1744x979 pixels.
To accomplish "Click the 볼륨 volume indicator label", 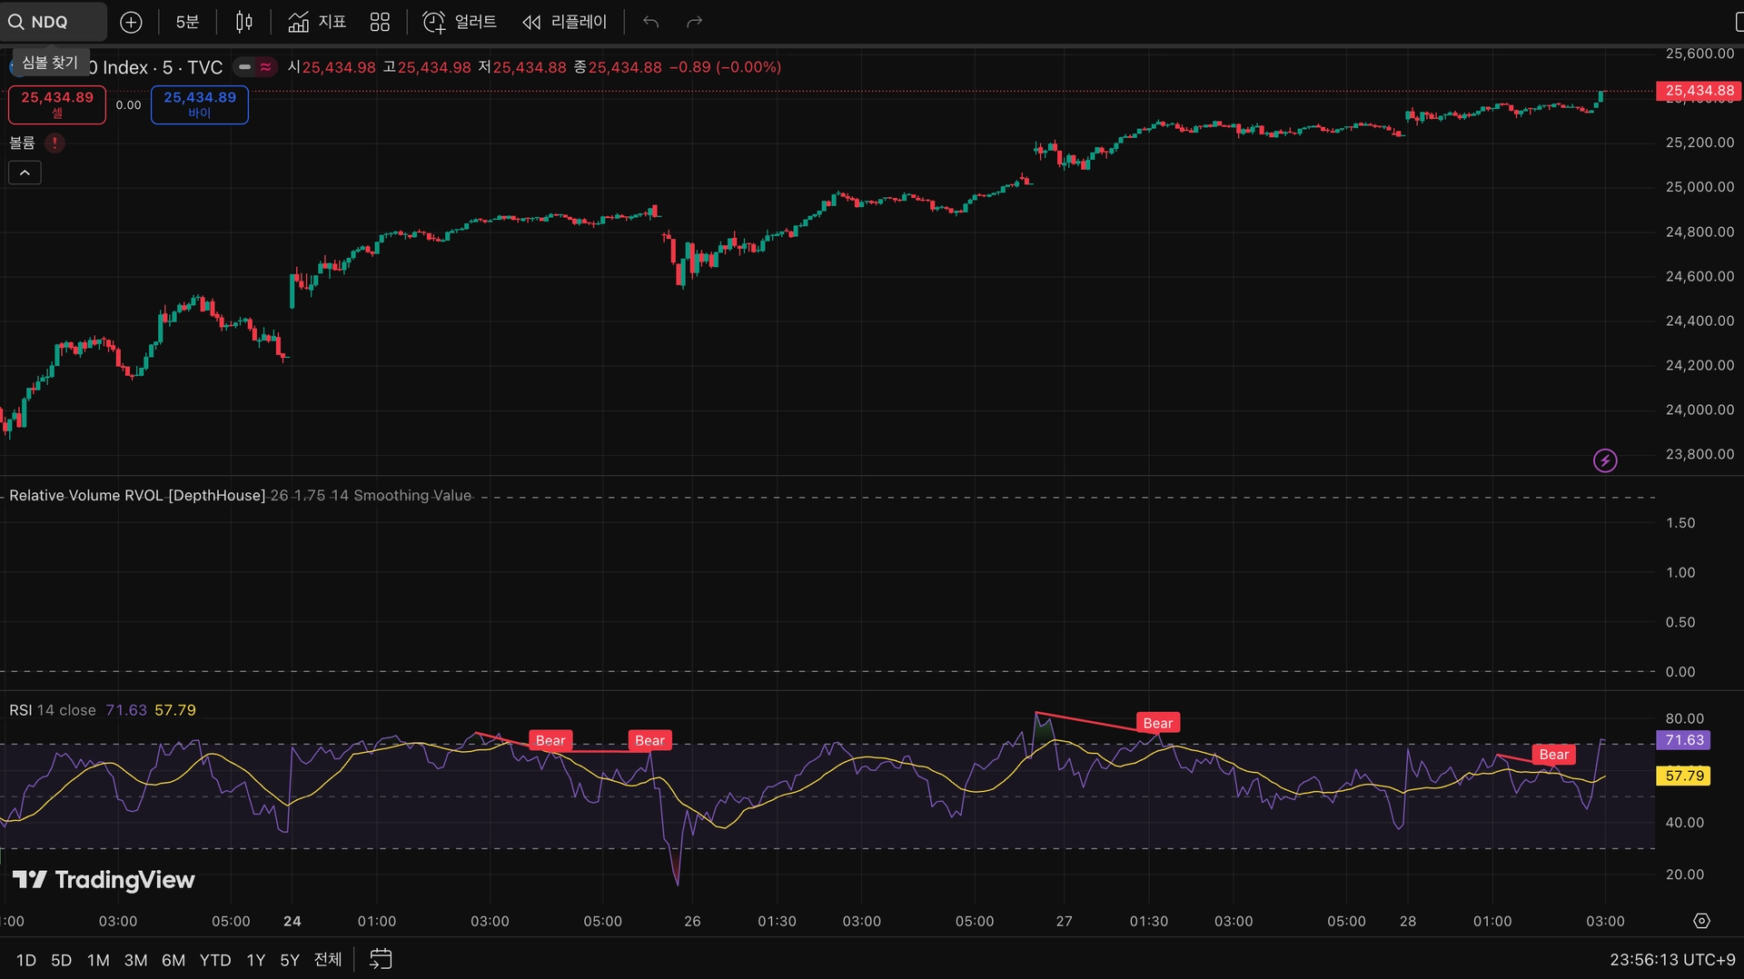I will pyautogui.click(x=23, y=143).
